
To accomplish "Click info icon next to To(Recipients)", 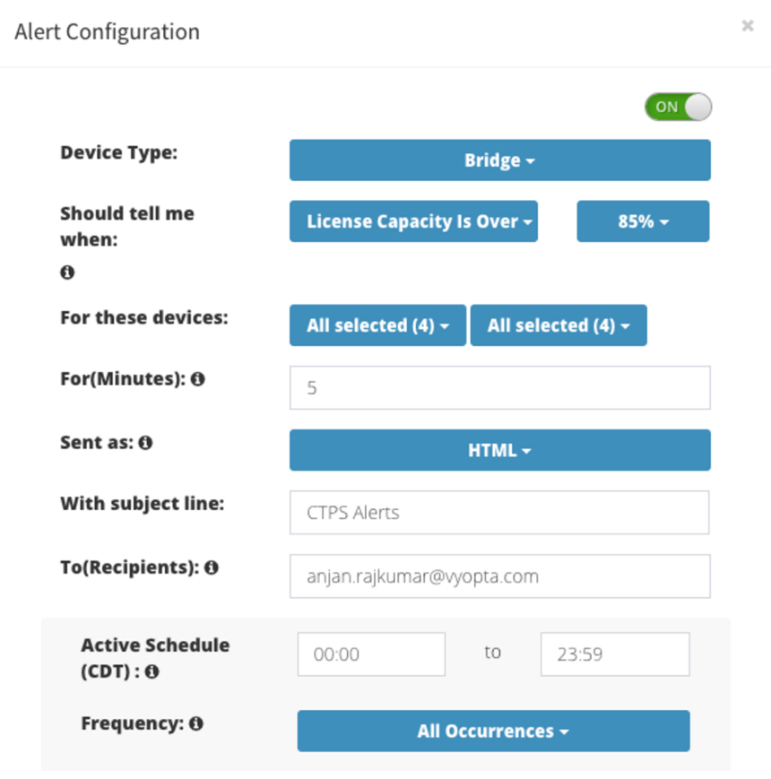I will [212, 567].
